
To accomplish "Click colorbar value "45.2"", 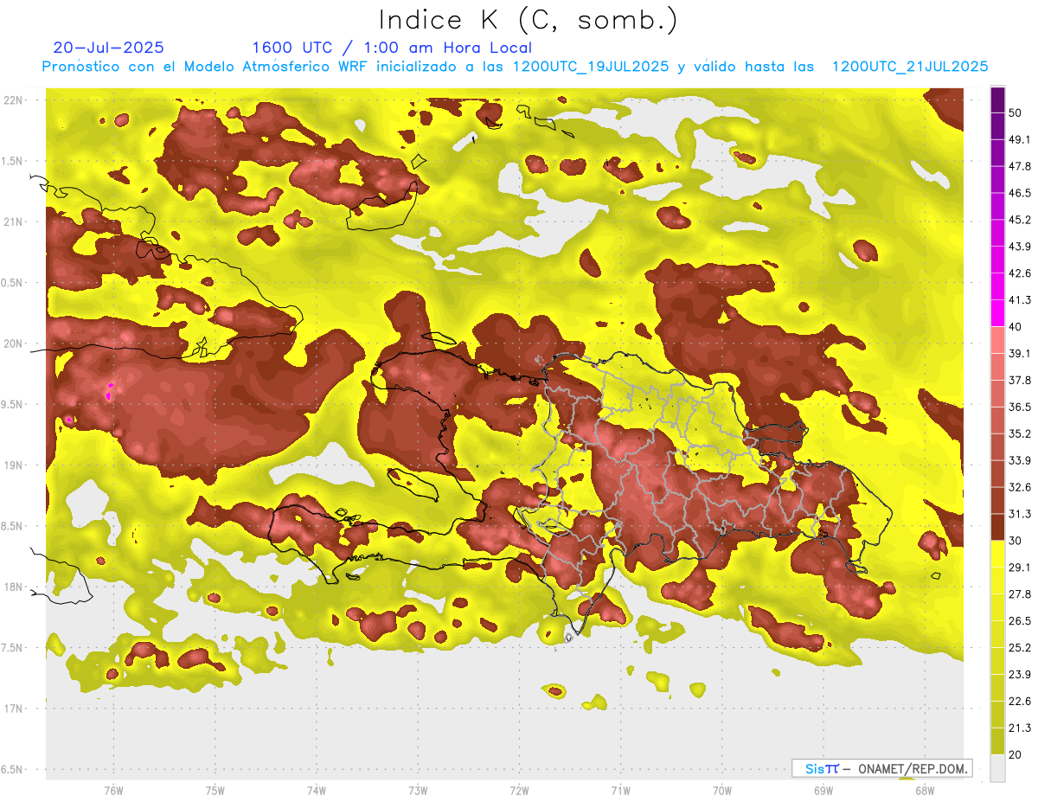I will click(1020, 220).
